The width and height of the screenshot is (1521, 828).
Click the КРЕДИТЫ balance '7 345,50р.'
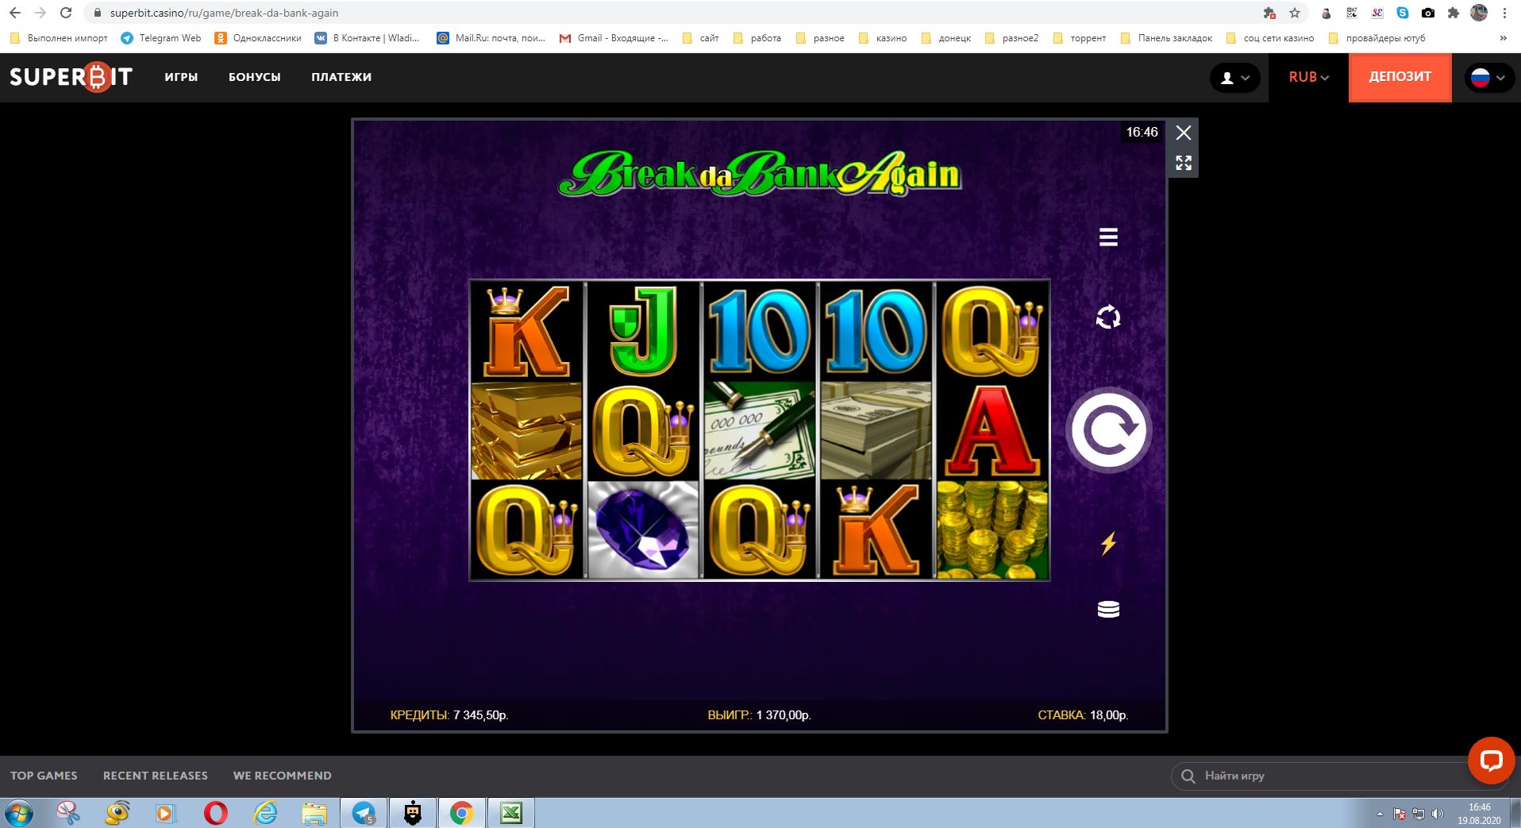coord(481,715)
